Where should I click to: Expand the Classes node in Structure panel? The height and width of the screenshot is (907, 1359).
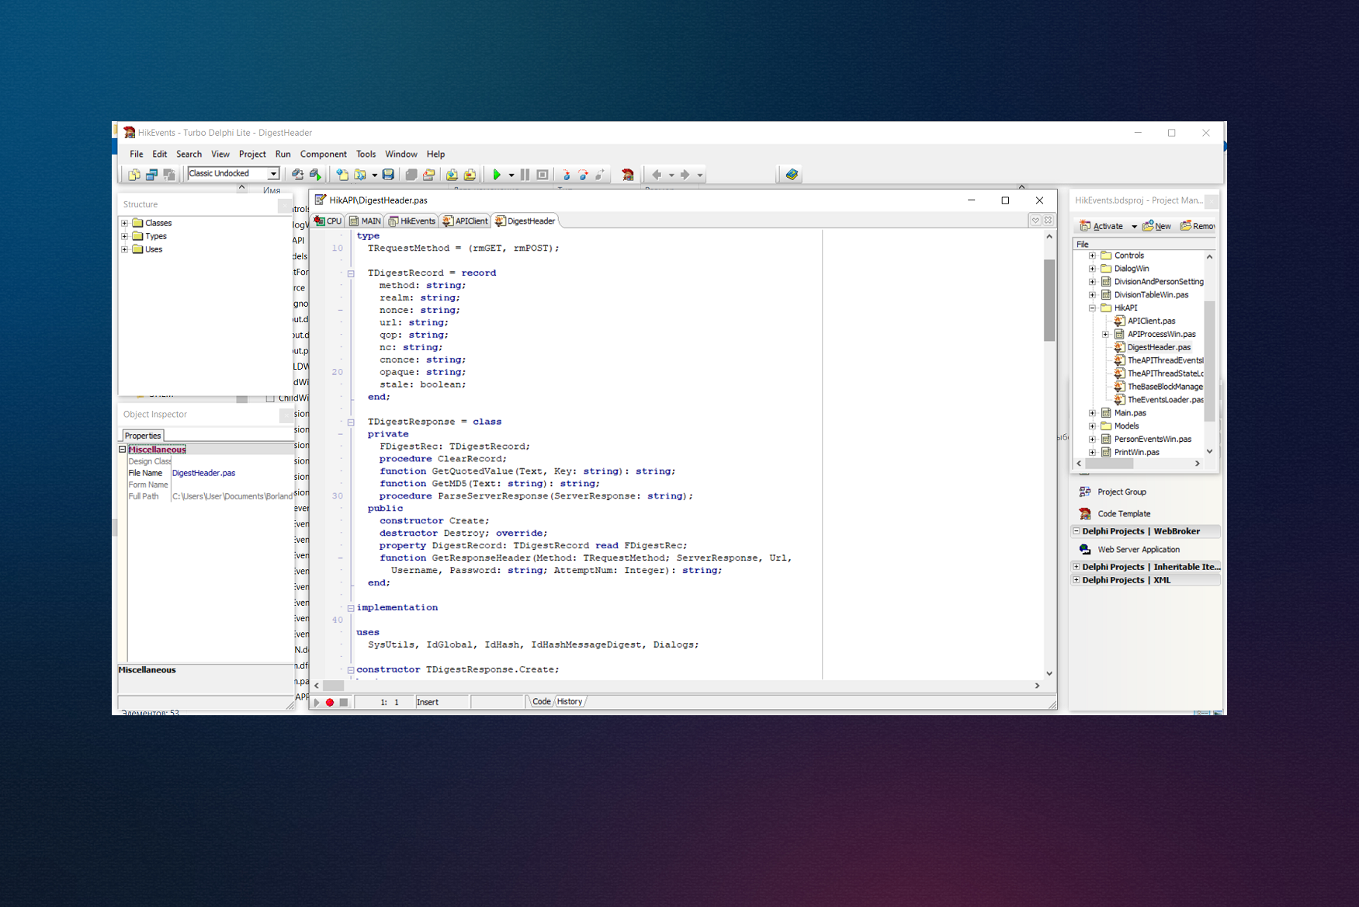pos(124,223)
